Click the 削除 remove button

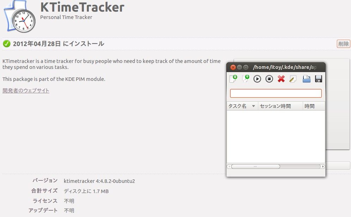343,44
